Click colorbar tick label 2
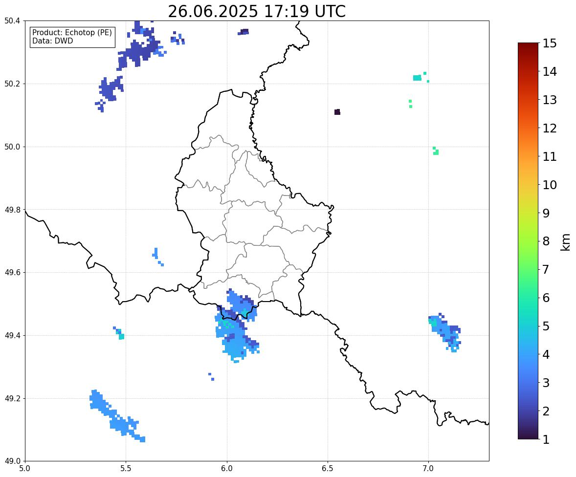Screen dimensions: 576x477 [x=546, y=411]
